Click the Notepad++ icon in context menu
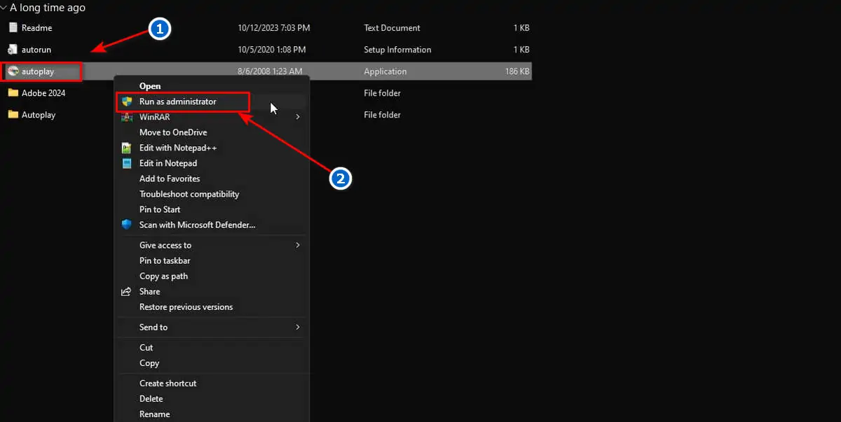The width and height of the screenshot is (841, 422). 127,148
